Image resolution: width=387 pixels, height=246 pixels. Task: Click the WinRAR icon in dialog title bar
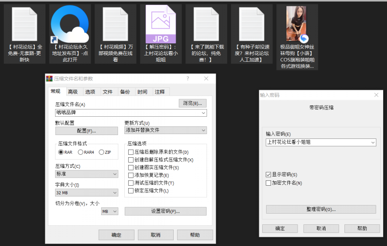tap(49, 79)
